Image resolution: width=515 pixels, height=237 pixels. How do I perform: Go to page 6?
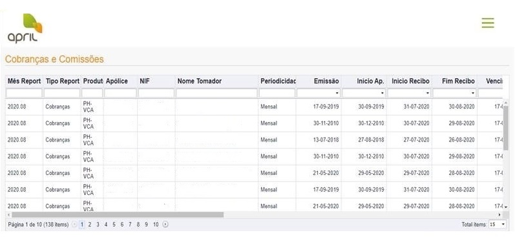coord(122,225)
